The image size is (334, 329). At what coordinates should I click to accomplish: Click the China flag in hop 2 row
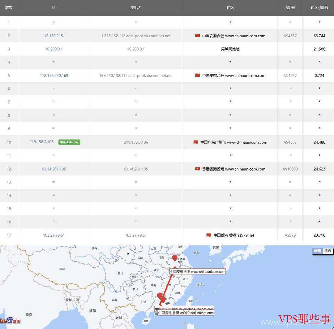pyautogui.click(x=197, y=35)
